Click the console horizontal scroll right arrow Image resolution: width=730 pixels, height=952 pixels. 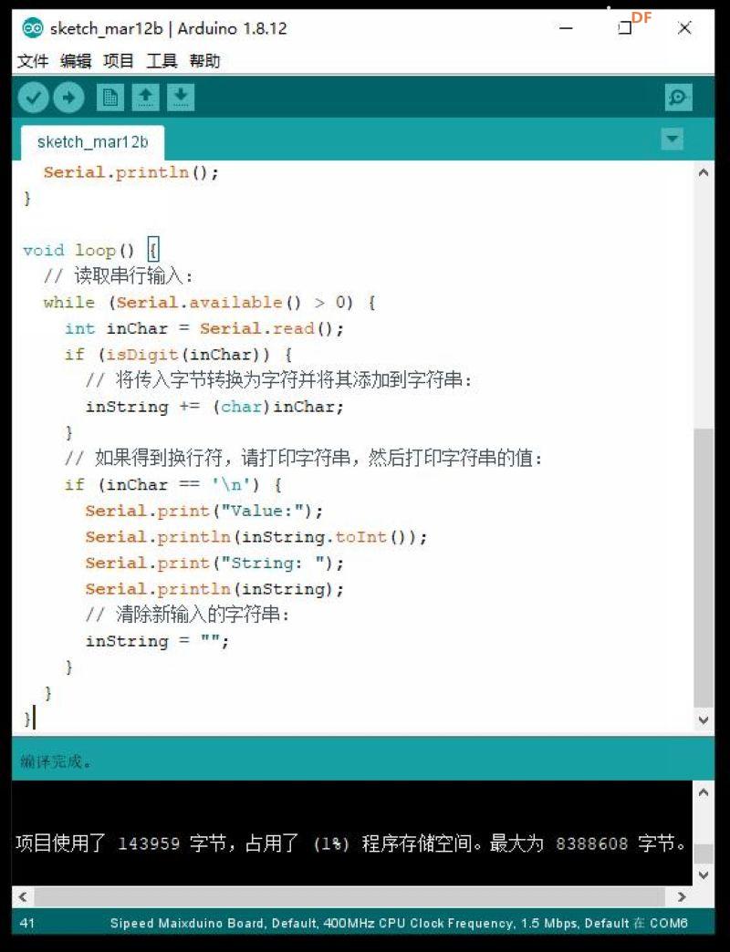[x=681, y=896]
